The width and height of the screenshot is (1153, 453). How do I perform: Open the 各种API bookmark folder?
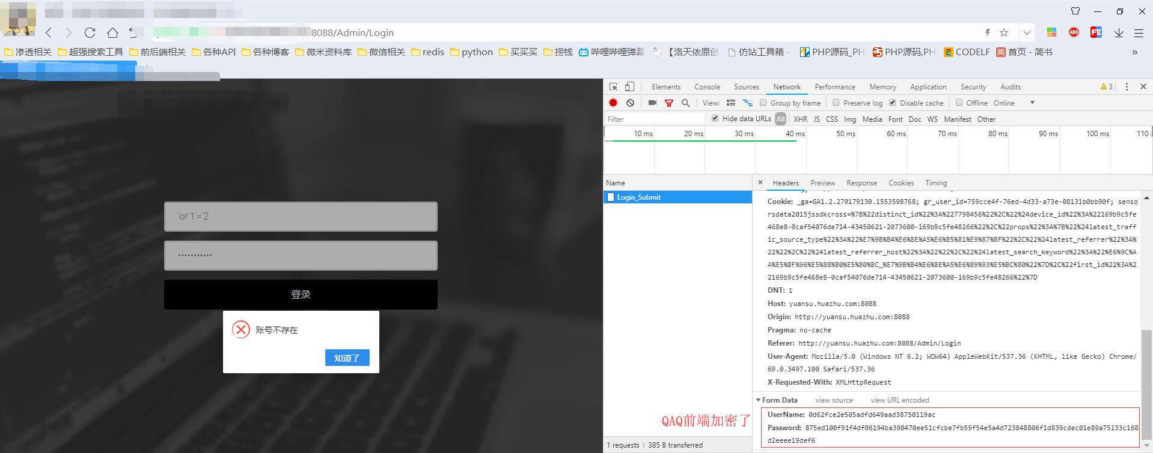tap(214, 52)
